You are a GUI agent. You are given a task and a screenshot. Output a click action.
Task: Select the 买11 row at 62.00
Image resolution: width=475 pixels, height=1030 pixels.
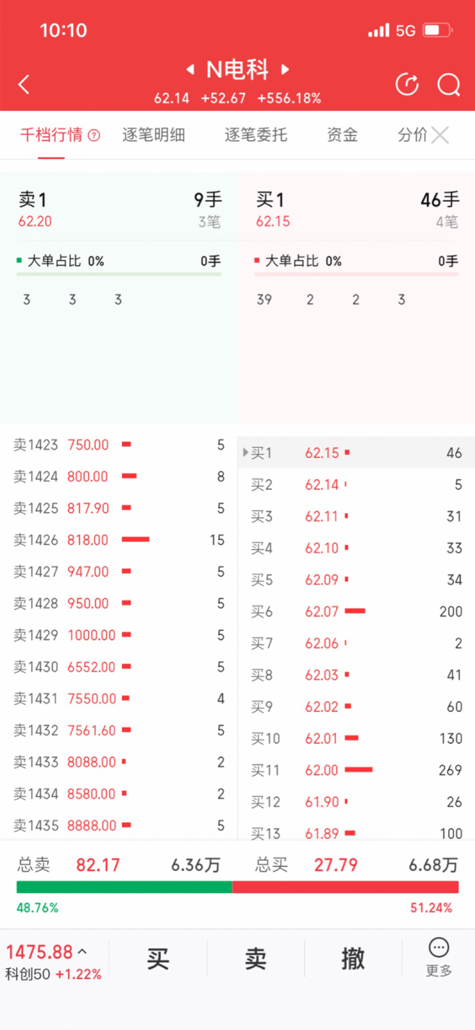[356, 770]
